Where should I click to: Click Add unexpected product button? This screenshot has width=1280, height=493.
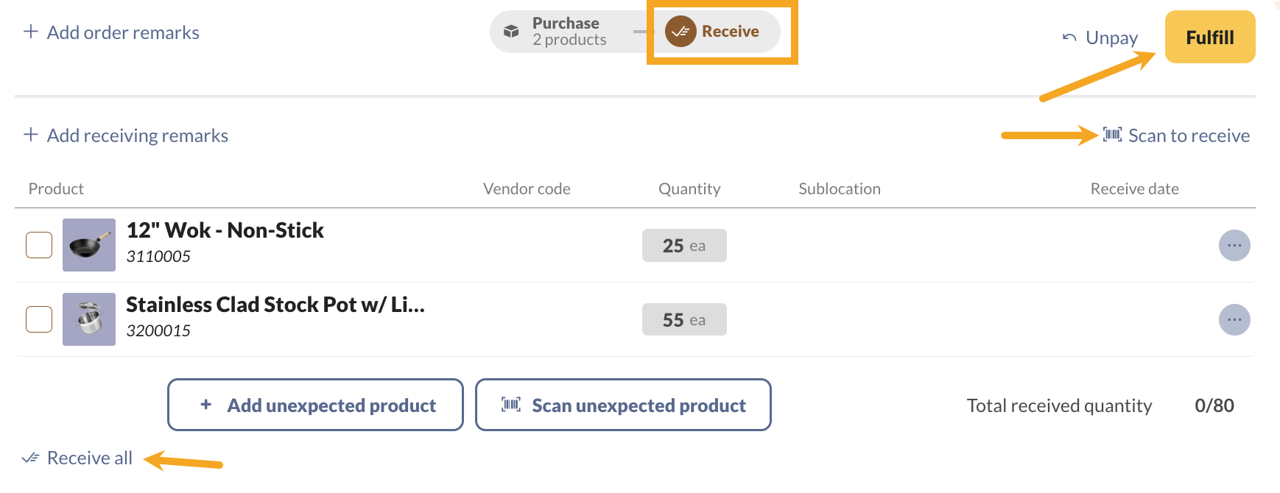click(315, 405)
